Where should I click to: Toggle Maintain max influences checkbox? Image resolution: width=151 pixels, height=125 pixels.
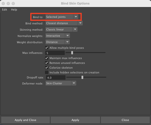point(47,58)
